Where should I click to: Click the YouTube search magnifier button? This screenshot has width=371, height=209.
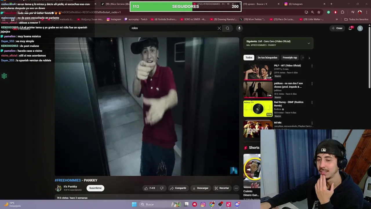(228, 28)
